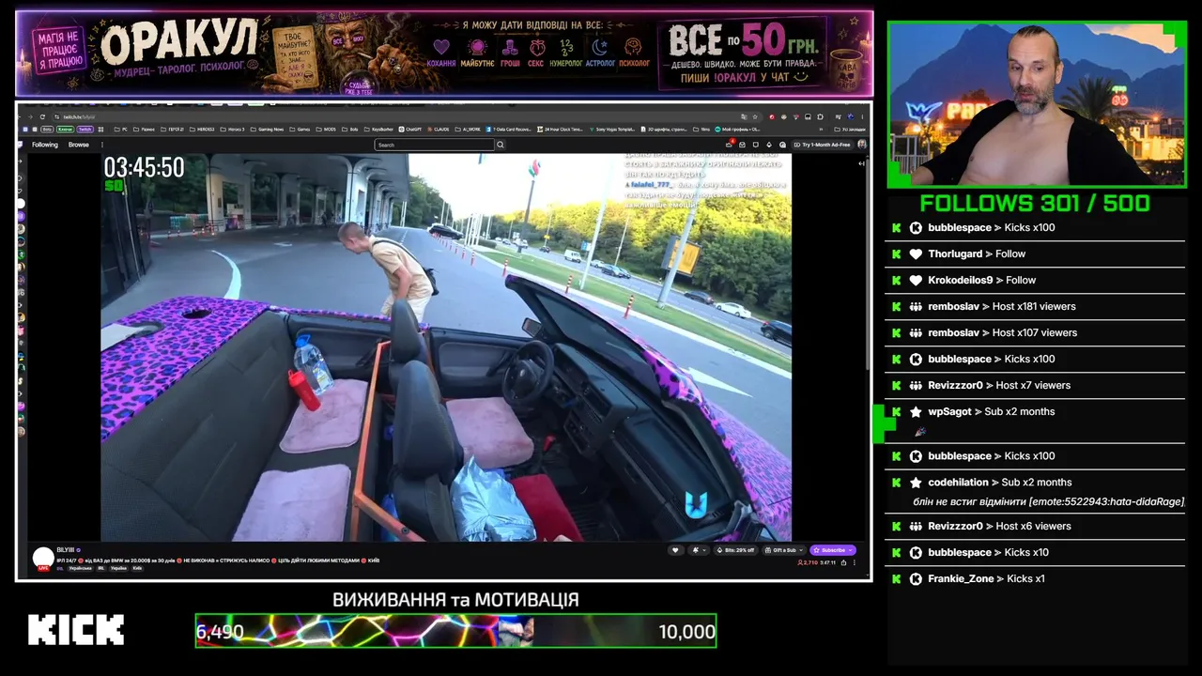
Task: Click the webcam video overlay
Action: pyautogui.click(x=1037, y=104)
